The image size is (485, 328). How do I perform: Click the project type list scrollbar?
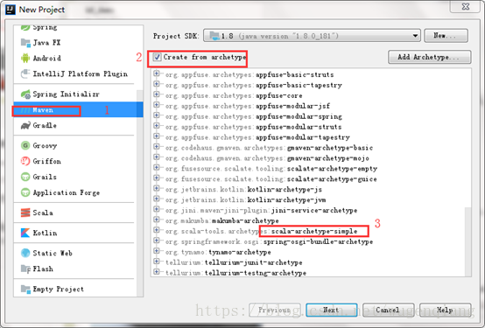click(x=140, y=193)
